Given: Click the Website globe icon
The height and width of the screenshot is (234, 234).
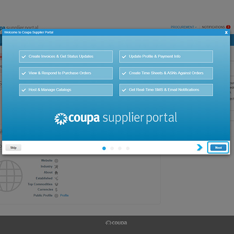Looking at the screenshot, I should (56, 161).
